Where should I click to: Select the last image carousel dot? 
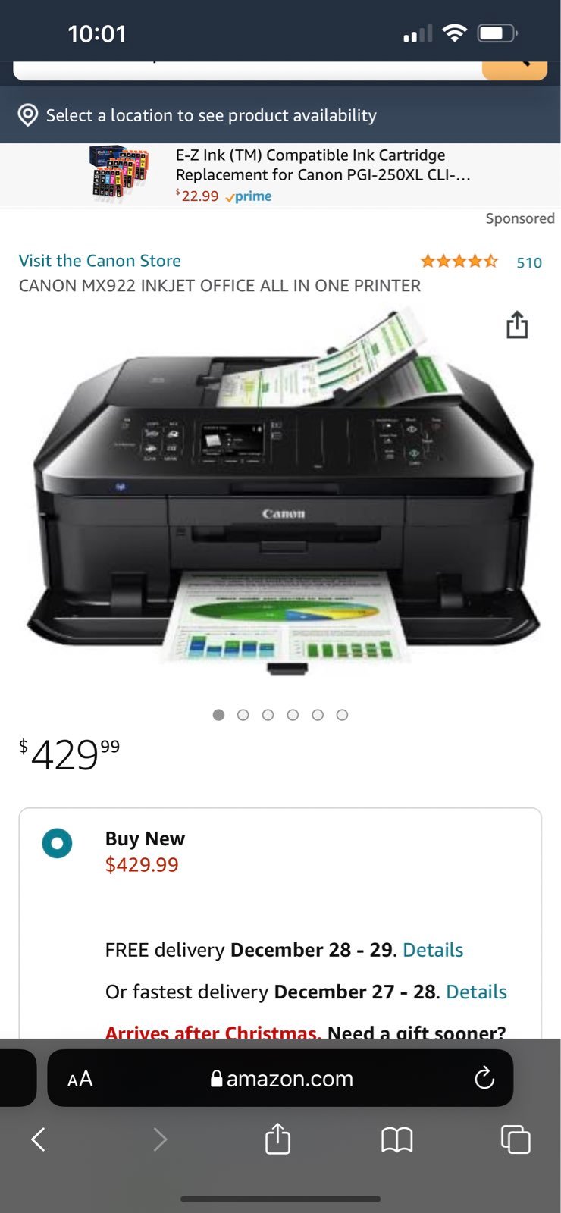342,715
